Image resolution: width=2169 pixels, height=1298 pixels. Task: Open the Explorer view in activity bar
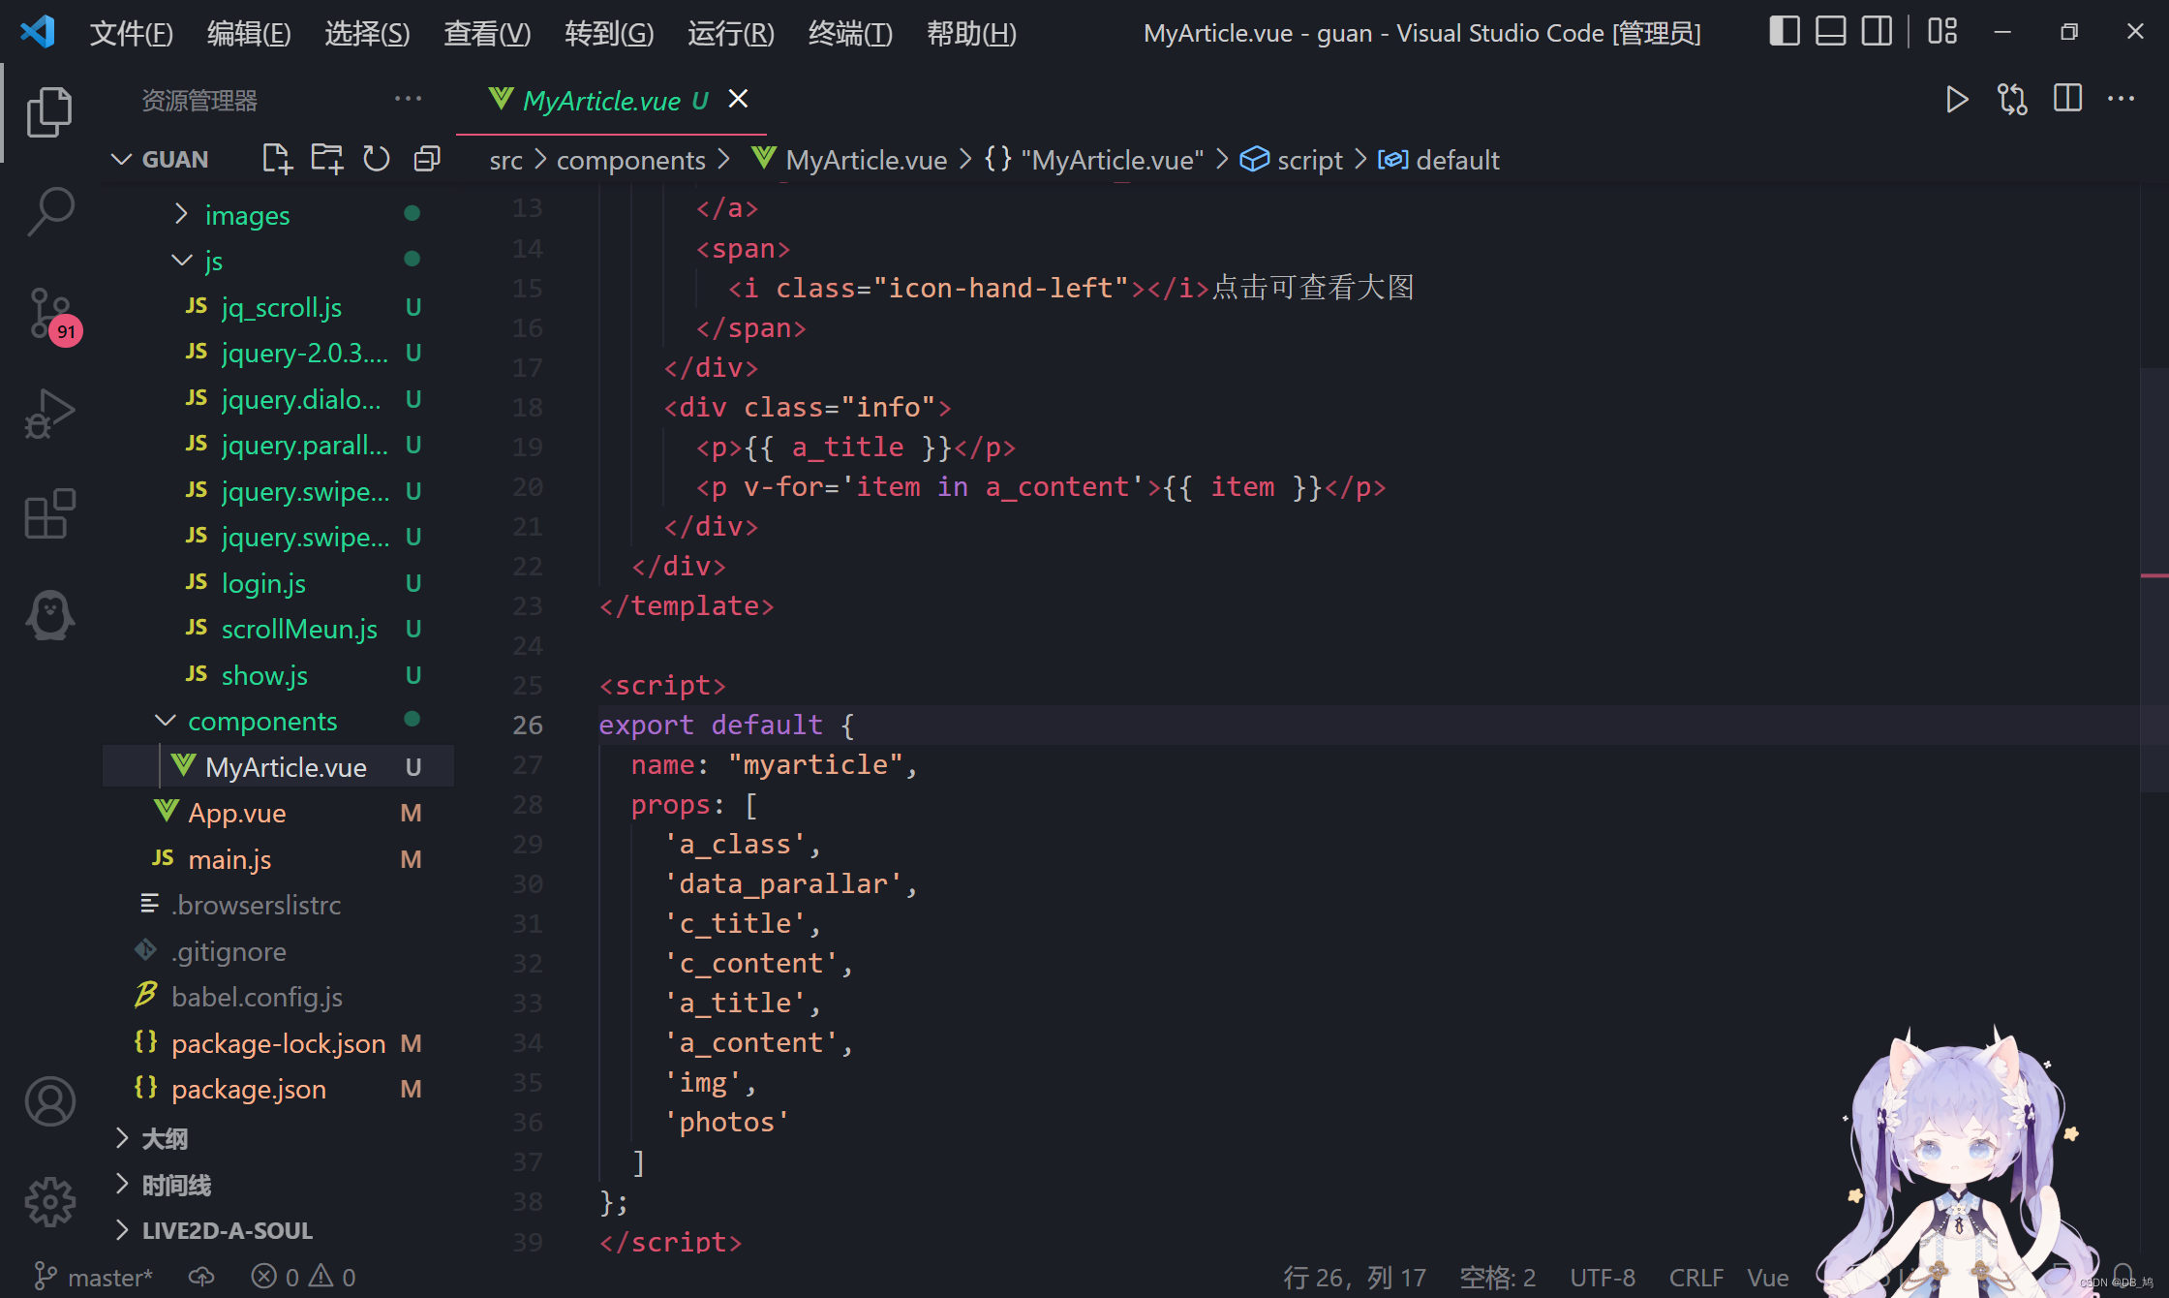[49, 111]
